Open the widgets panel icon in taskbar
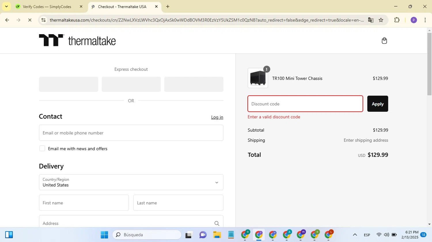This screenshot has width=432, height=242. [9, 235]
